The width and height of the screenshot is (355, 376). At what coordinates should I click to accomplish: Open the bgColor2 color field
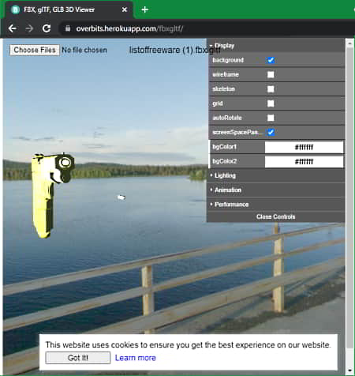coord(304,162)
